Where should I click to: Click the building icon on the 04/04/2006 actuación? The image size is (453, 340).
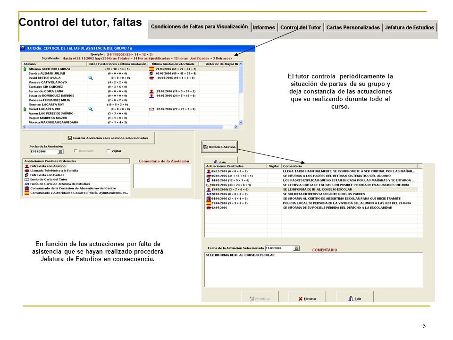(209, 199)
